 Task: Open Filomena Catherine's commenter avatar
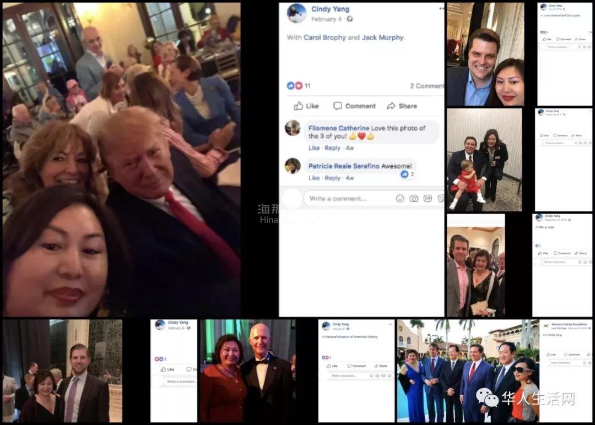point(293,128)
